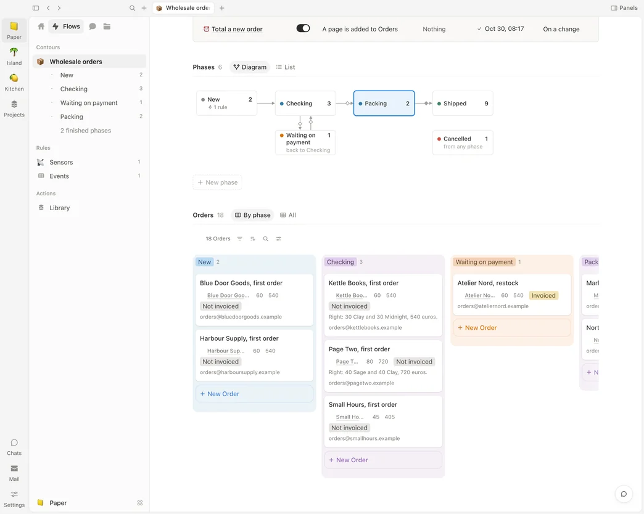Show All orders view
Image resolution: width=644 pixels, height=514 pixels.
pyautogui.click(x=288, y=215)
